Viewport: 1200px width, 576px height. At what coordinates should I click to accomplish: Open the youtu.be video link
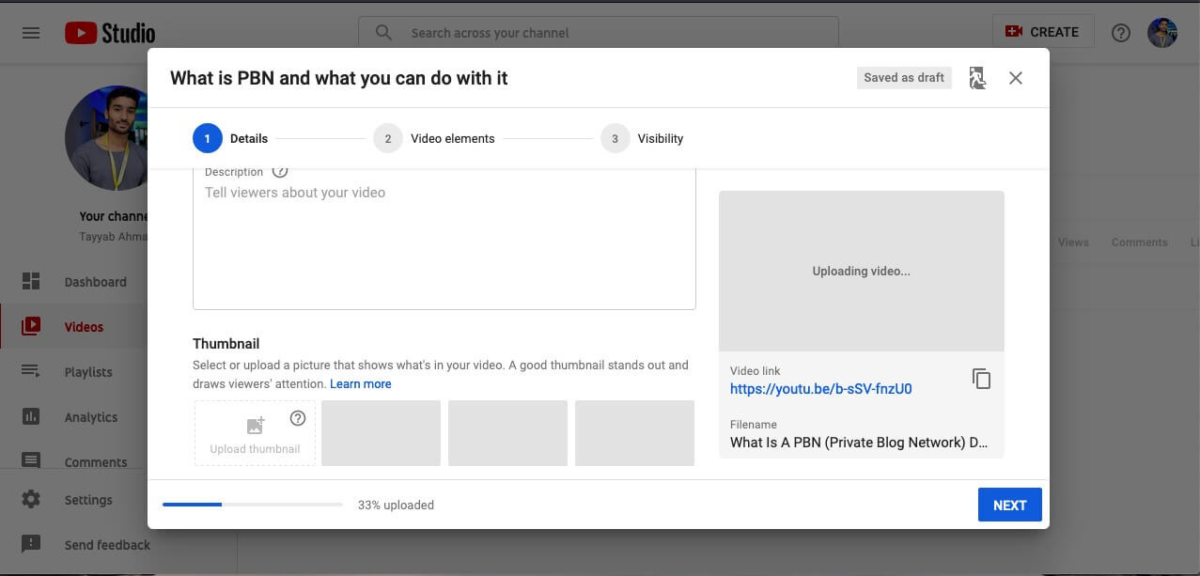[820, 389]
